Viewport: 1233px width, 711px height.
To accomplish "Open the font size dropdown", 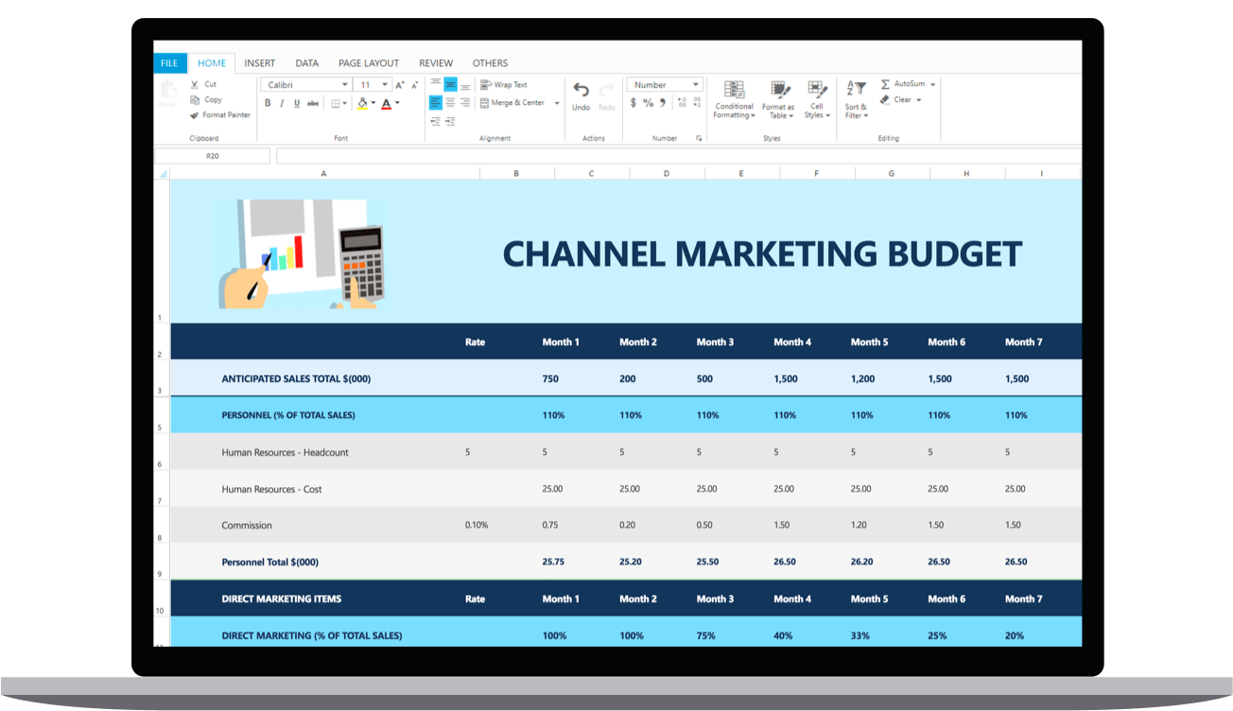I will point(385,84).
